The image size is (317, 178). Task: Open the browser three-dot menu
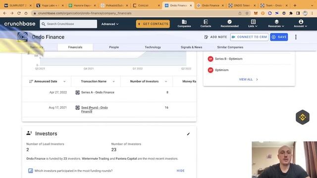312,13
